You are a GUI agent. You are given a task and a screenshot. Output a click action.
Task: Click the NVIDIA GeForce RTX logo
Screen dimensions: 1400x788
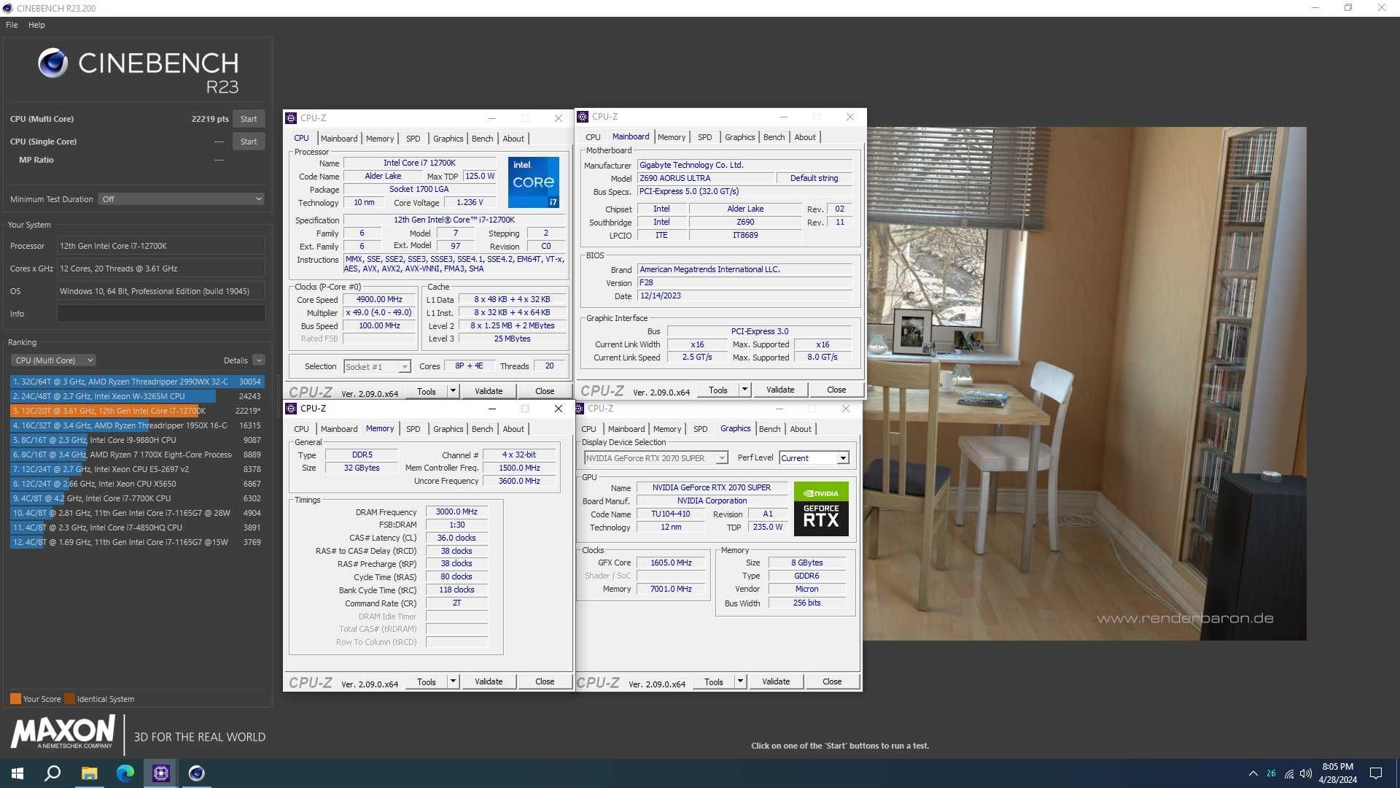point(821,509)
